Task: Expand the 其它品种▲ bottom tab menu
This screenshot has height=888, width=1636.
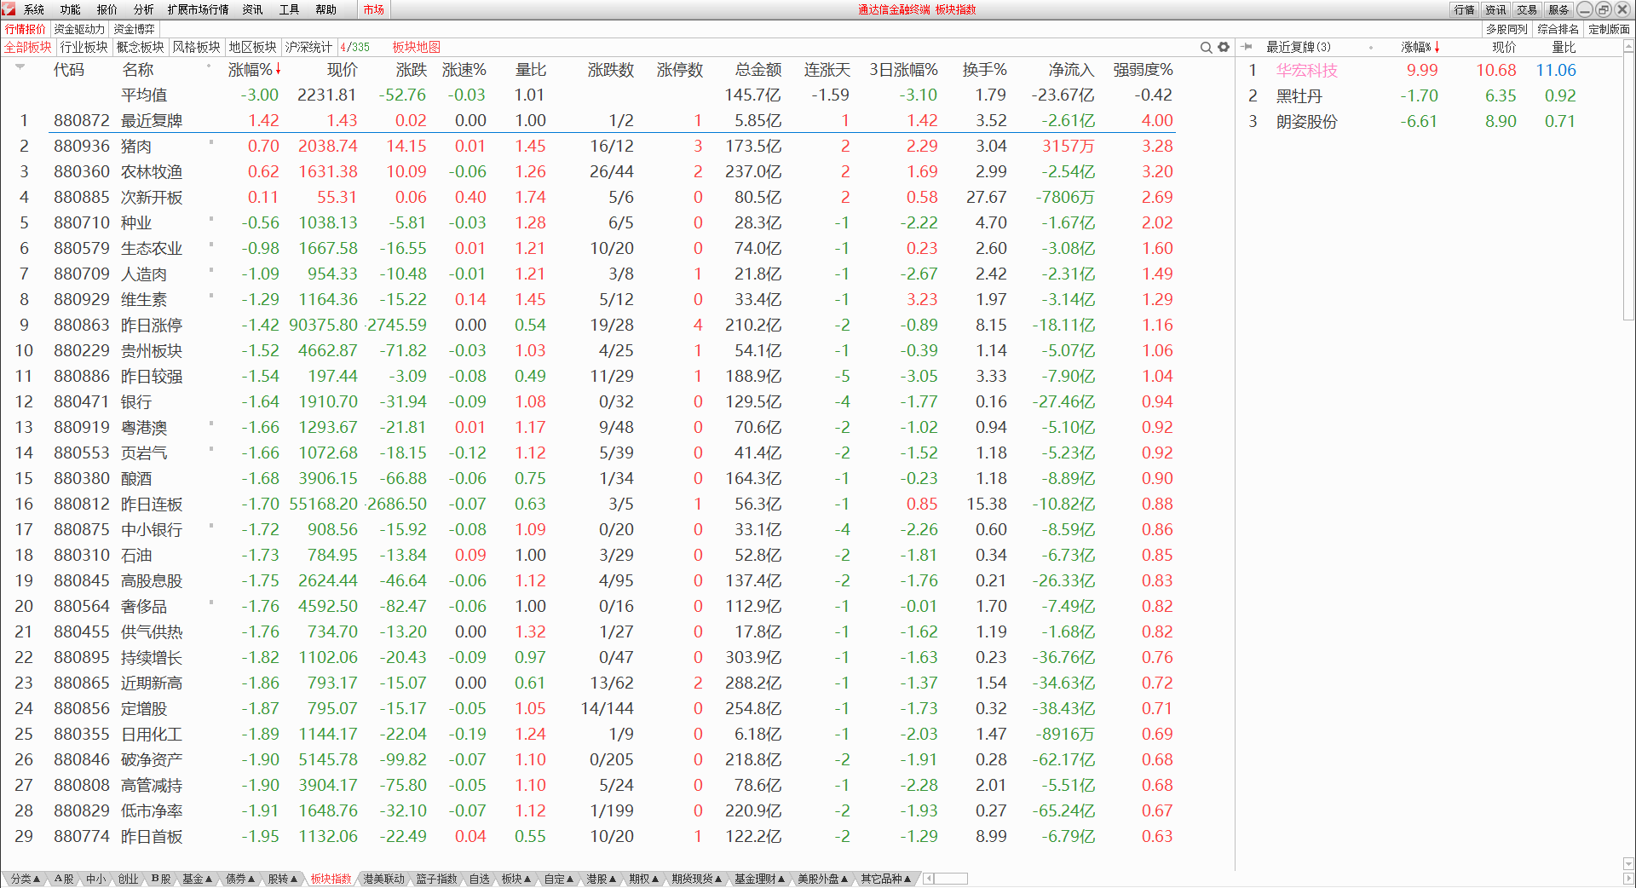Action: tap(885, 879)
